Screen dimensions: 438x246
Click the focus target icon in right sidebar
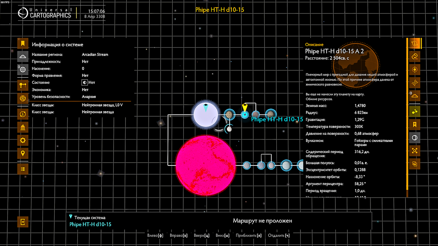pyautogui.click(x=415, y=151)
